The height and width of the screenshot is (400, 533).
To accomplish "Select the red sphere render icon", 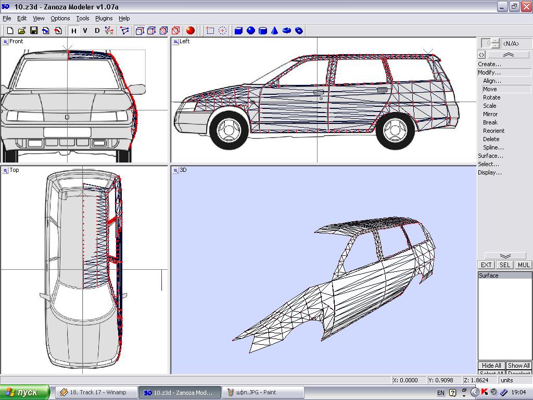I will click(191, 31).
